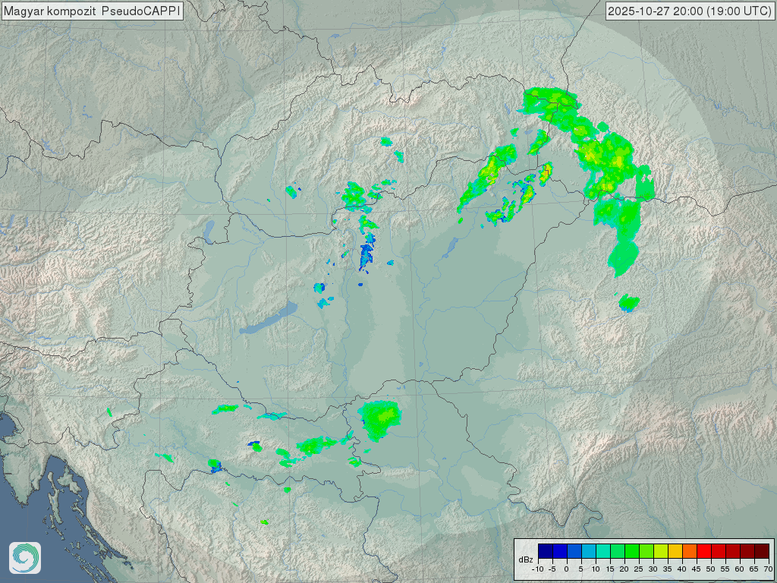Select the orange 40 to 45 legend swatch
The image size is (777, 583).
tap(689, 550)
